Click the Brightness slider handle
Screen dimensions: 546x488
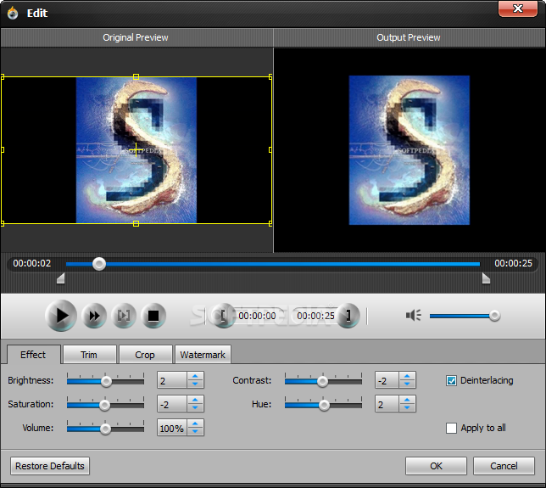pyautogui.click(x=106, y=381)
